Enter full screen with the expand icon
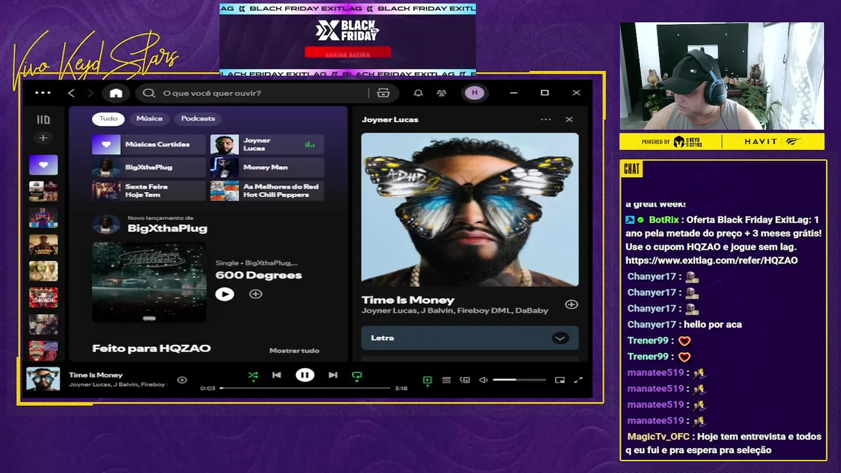 [x=578, y=380]
